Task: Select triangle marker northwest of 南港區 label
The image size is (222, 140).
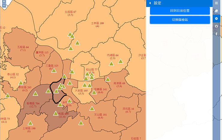Action: point(108,79)
